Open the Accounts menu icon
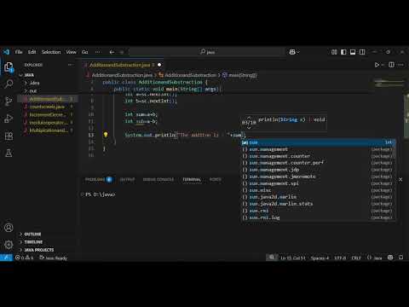409x307 pixels. coord(9,228)
